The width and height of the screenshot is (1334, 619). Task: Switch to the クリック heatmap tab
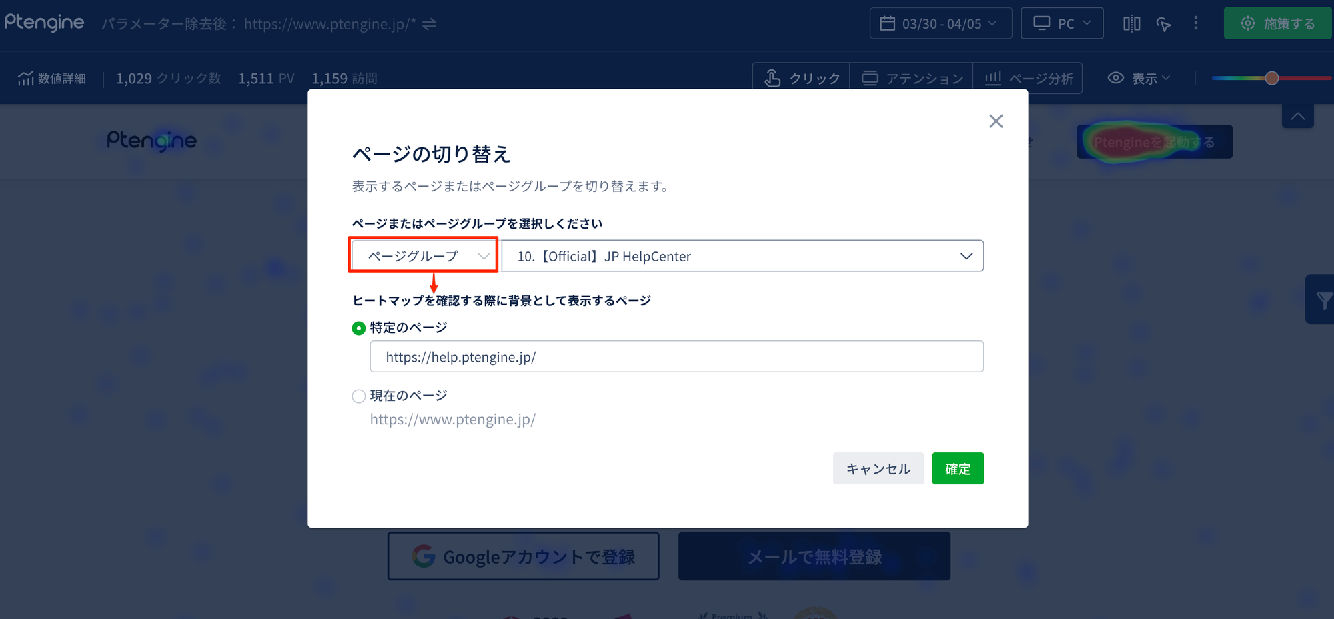point(801,79)
